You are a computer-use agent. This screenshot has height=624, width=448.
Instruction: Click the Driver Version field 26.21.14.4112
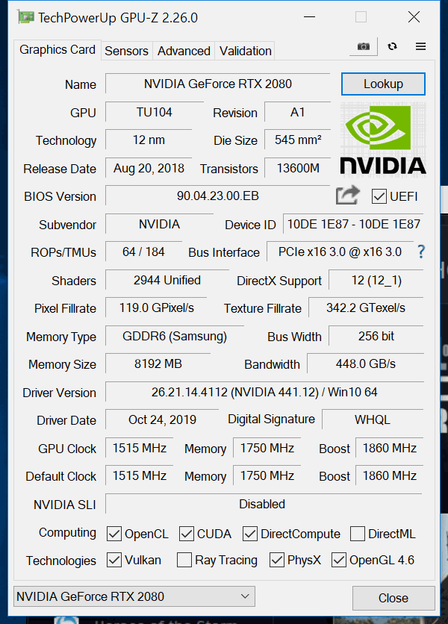(x=264, y=392)
